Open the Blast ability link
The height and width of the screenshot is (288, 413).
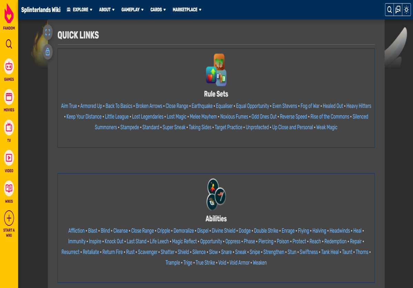pyautogui.click(x=93, y=231)
